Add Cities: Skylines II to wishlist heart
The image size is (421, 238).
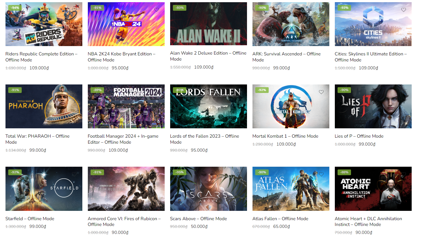click(403, 10)
